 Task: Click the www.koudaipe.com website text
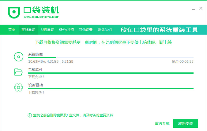[x=41, y=17]
